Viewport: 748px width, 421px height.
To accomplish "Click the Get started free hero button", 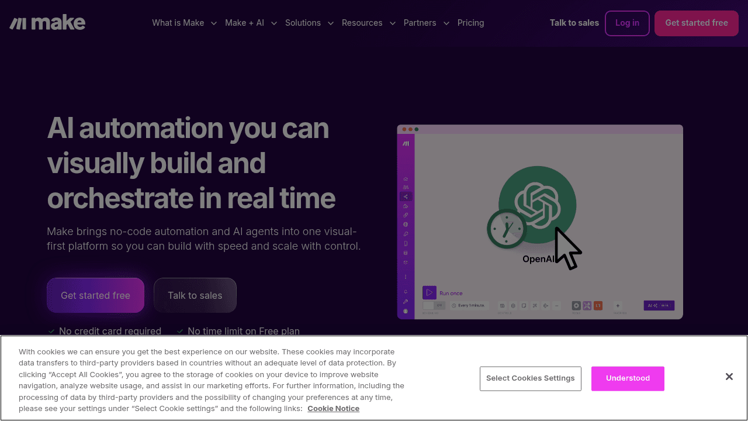I will coord(95,295).
